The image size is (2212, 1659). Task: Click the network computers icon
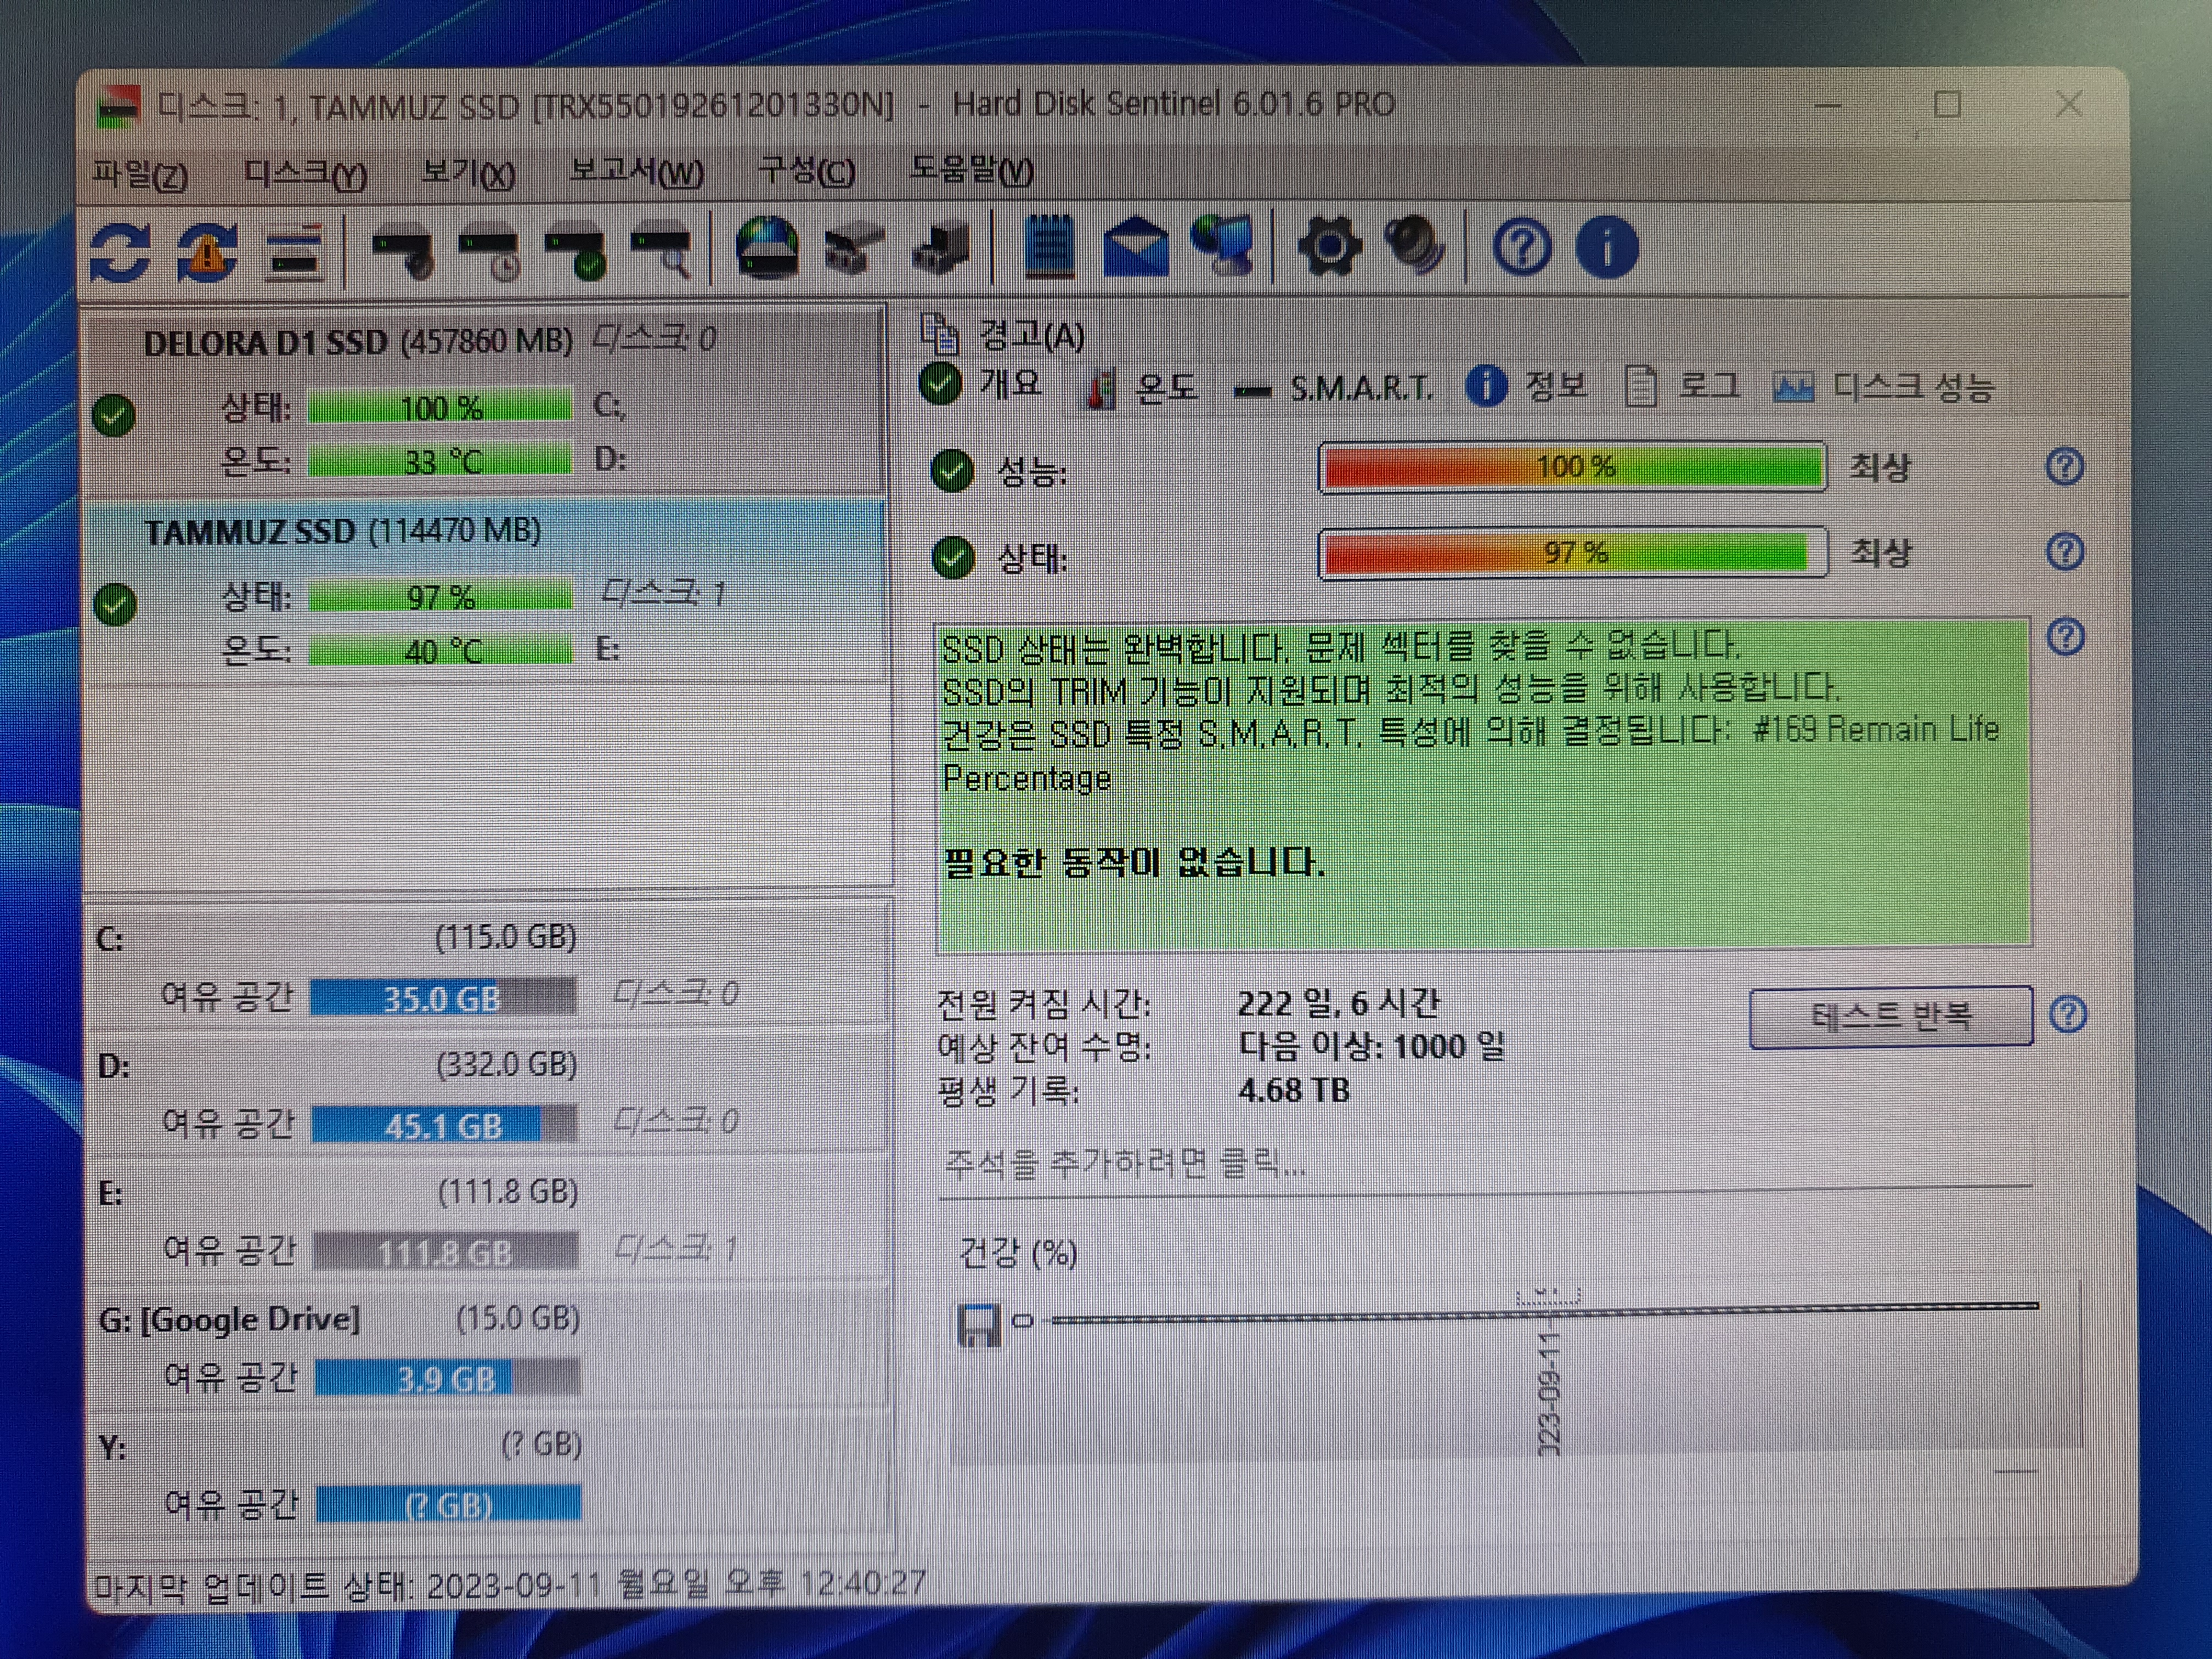(1222, 245)
